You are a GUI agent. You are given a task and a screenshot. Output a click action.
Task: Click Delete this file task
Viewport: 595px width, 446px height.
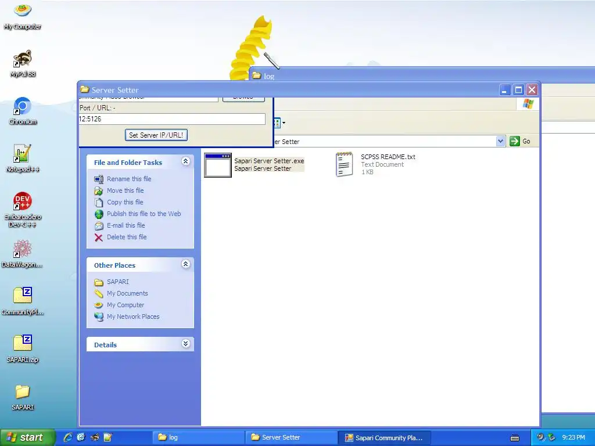tap(127, 237)
